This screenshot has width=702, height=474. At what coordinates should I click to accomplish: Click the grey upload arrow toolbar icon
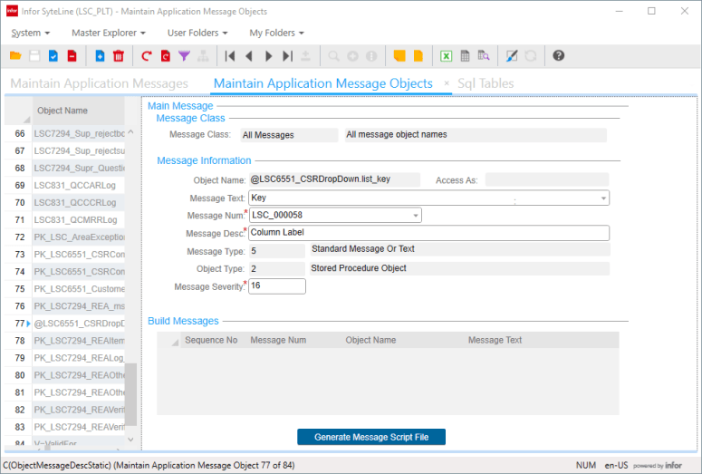click(306, 56)
